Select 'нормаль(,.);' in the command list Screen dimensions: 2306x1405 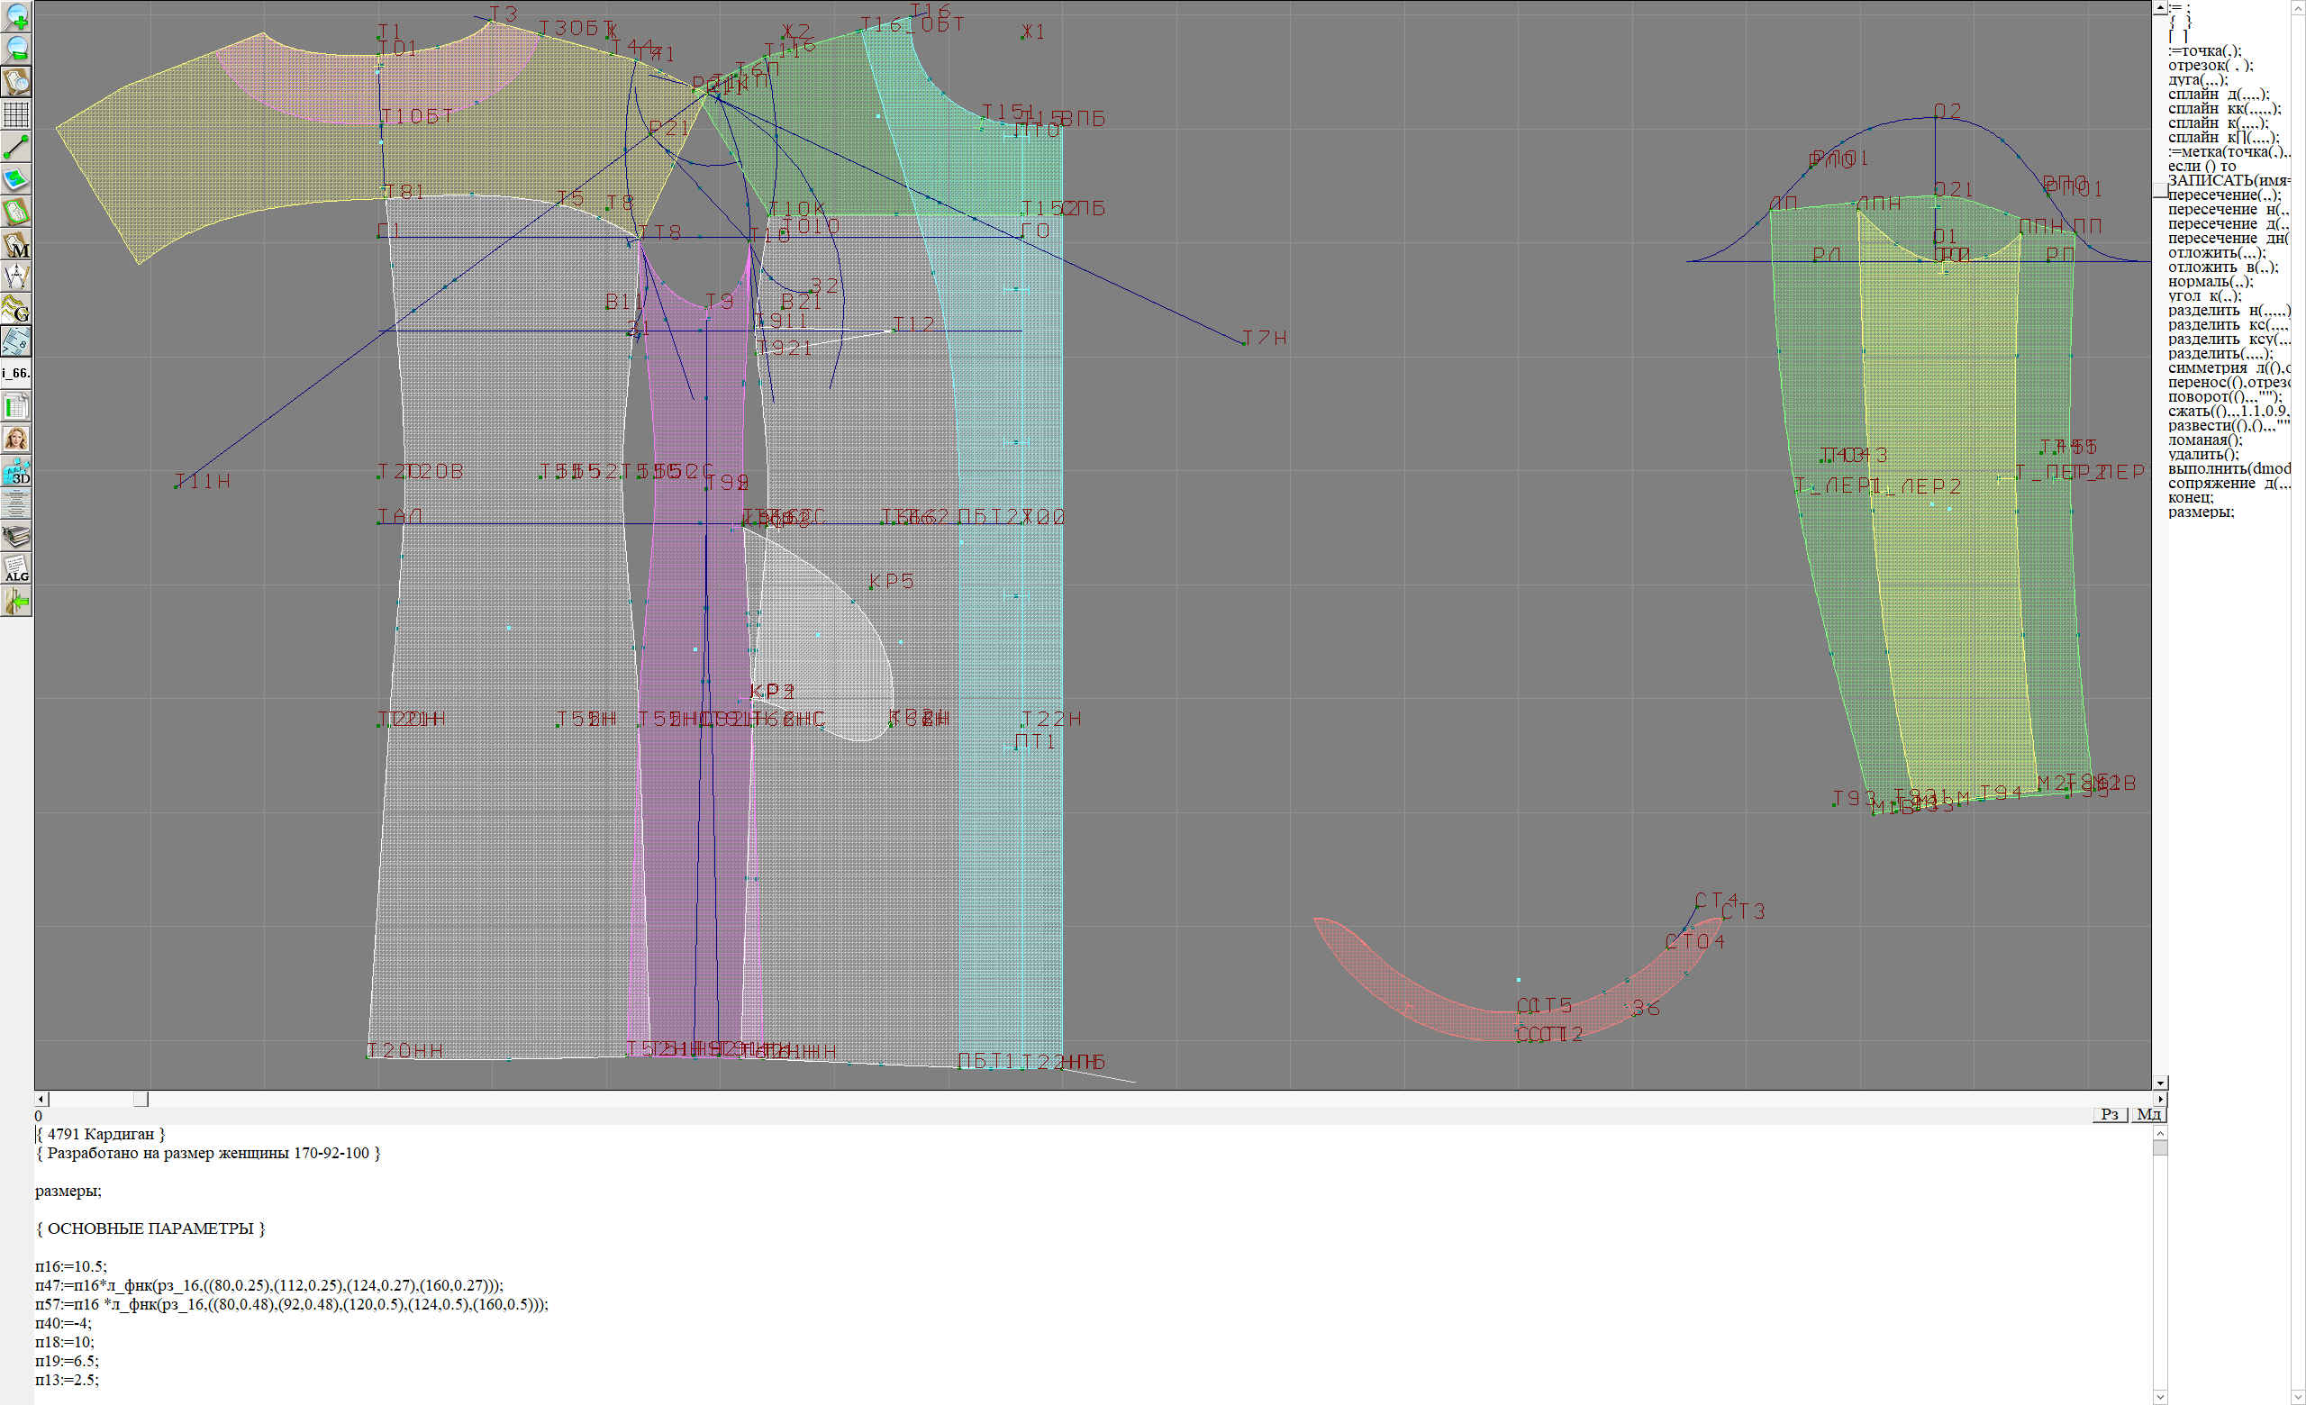tap(2210, 282)
